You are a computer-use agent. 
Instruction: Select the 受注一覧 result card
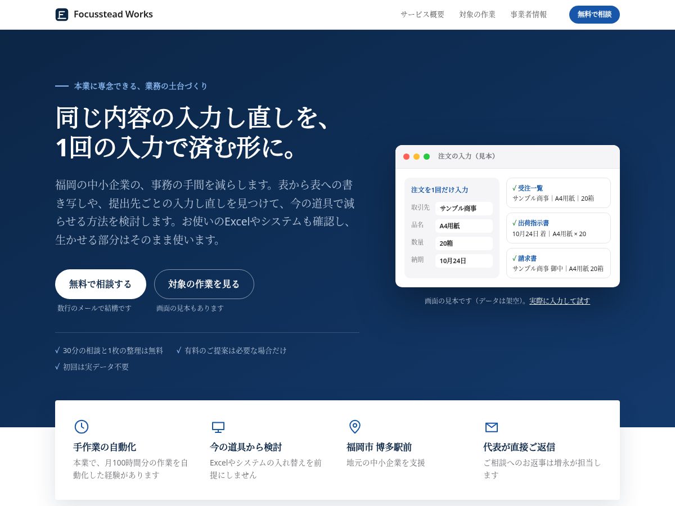pyautogui.click(x=559, y=193)
